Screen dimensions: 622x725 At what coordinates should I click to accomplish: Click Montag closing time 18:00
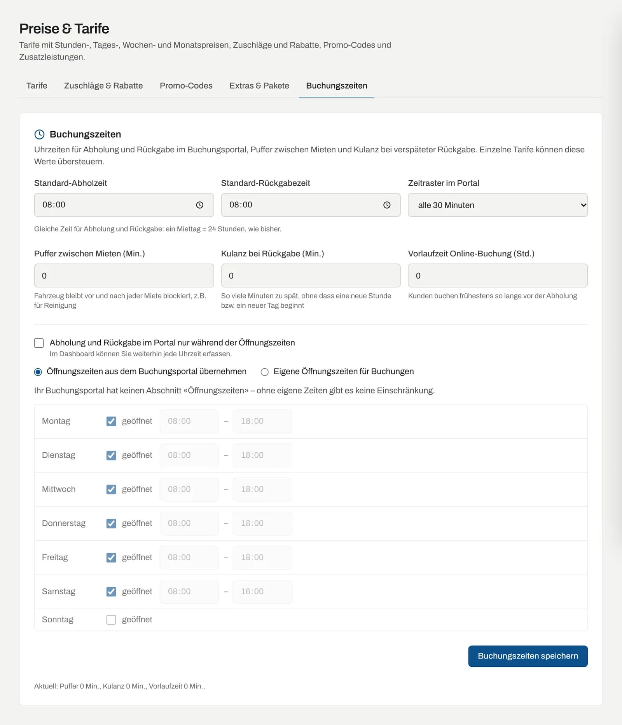tap(262, 421)
